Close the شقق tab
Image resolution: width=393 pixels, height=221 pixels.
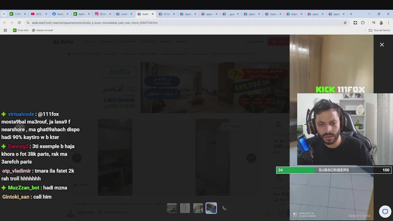[x=238, y=14]
